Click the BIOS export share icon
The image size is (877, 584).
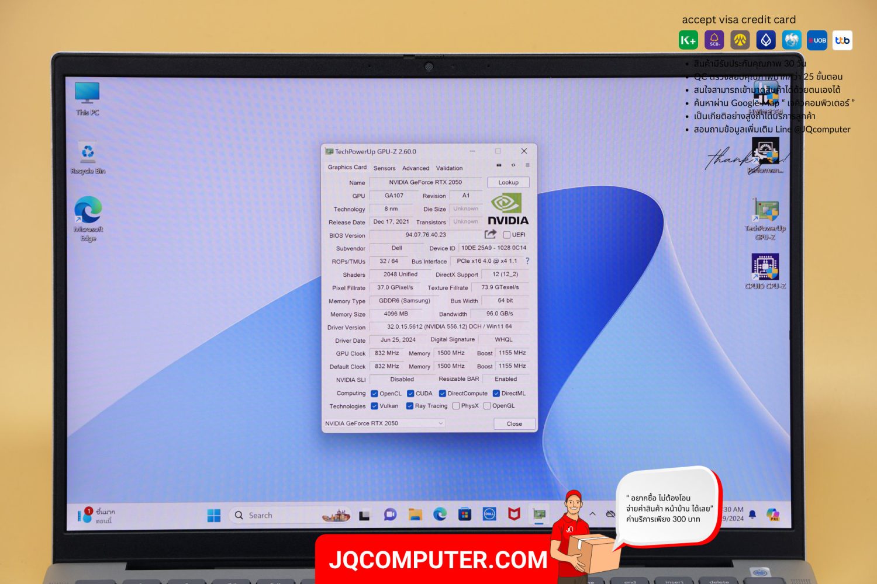[x=490, y=234]
